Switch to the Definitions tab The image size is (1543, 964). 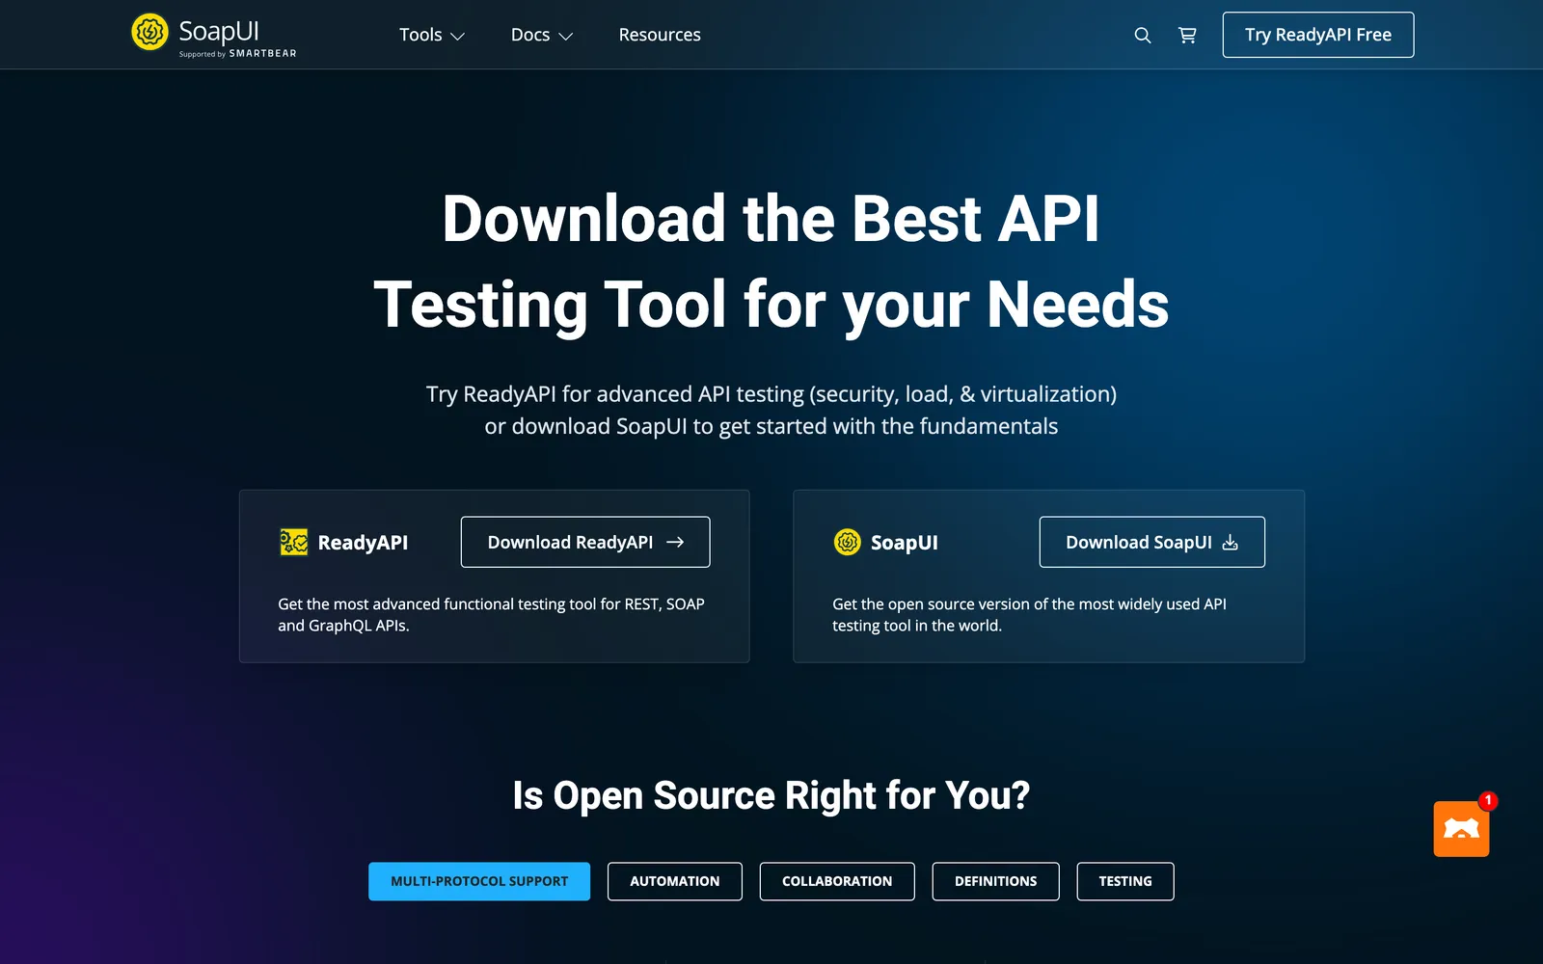996,881
